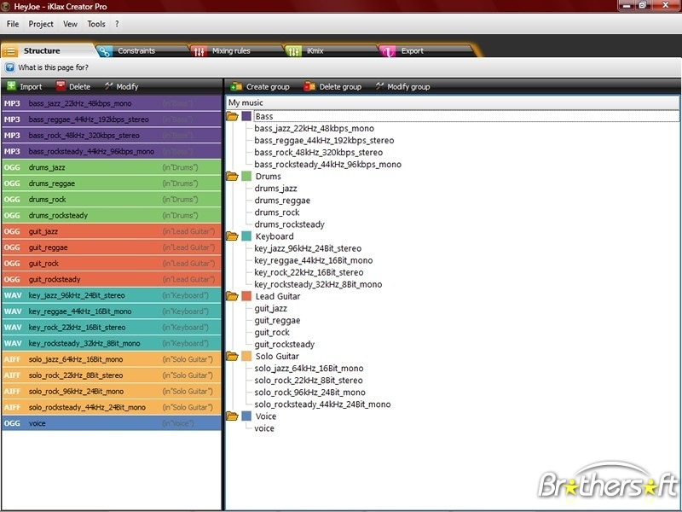Click the help icon beside page question
Screen dimensions: 682x512
tap(9, 67)
